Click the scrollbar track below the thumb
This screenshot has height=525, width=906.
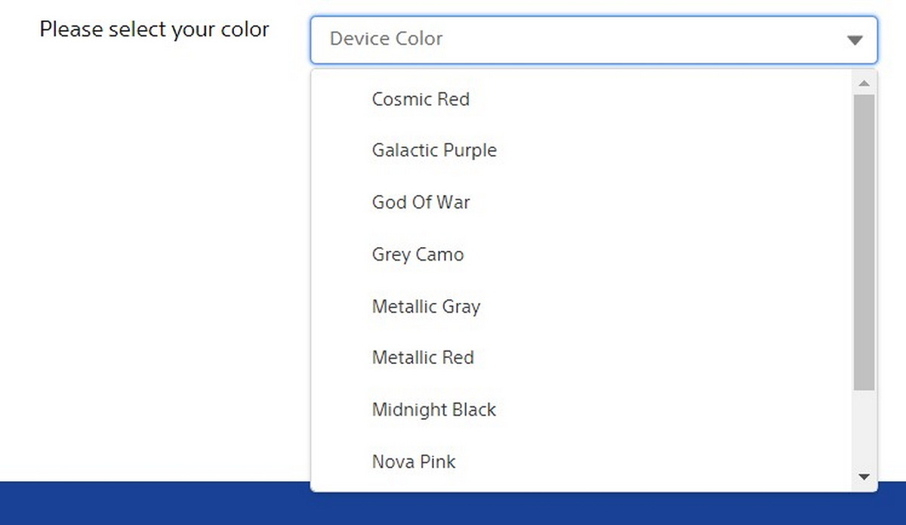tap(864, 431)
